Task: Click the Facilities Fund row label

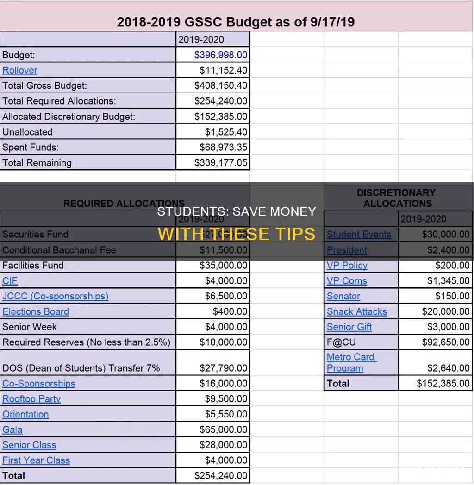Action: [33, 265]
